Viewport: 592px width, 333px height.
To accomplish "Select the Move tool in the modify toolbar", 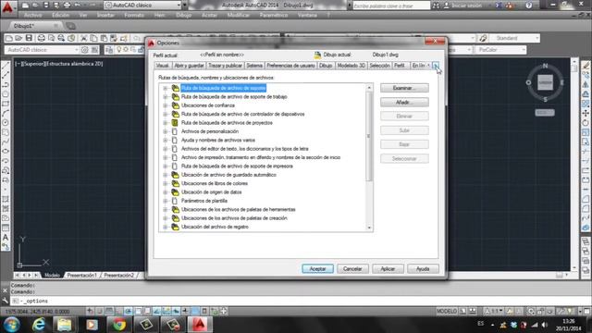I will 586,113.
